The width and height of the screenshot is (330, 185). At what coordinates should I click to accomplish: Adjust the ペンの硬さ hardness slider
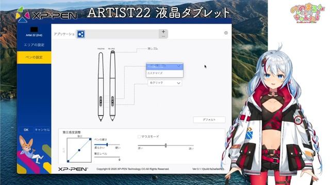pos(107,144)
